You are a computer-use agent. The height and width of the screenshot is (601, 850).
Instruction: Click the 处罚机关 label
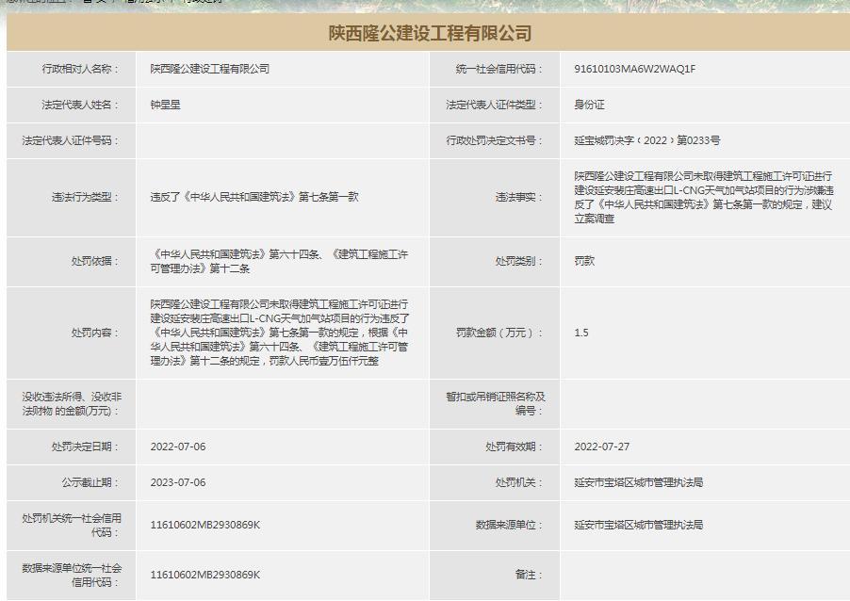tap(519, 482)
